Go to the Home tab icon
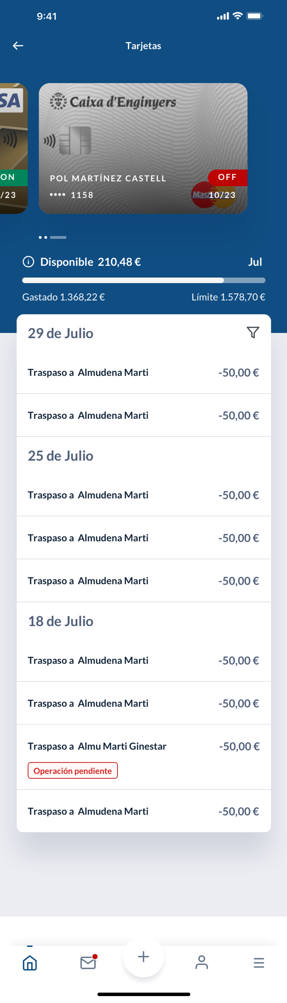The width and height of the screenshot is (287, 1003). 30,963
